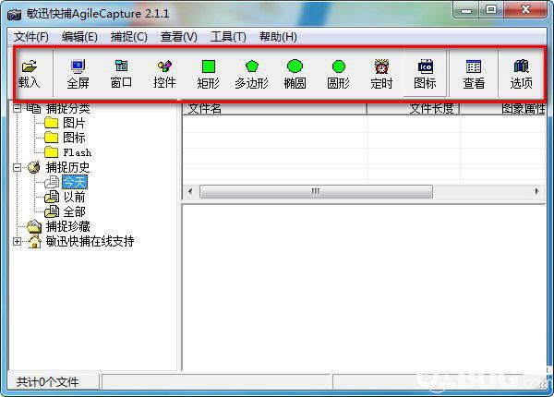Viewport: 554px width, 397px height.
Task: Collapse the 捕捉历史 tree node
Action: [x=17, y=167]
